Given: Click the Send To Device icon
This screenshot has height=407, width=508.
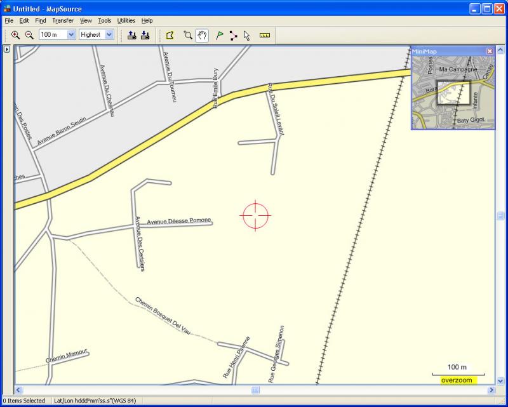Looking at the screenshot, I should click(131, 36).
